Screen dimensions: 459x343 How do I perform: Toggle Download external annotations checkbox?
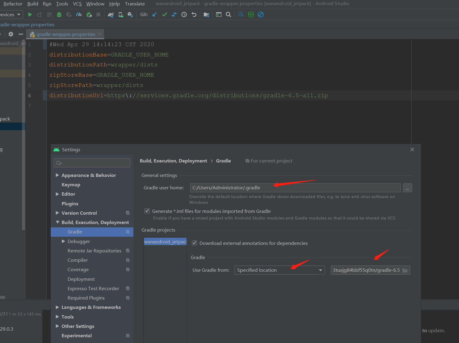[x=195, y=243]
